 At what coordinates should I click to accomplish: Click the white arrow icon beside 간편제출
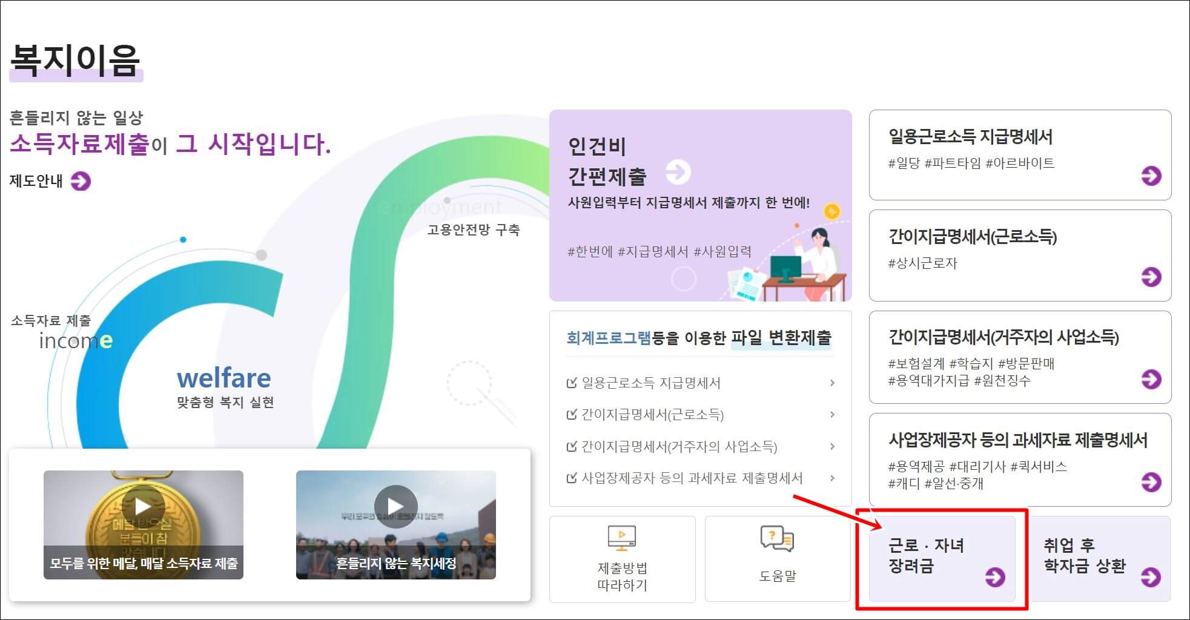[x=678, y=173]
